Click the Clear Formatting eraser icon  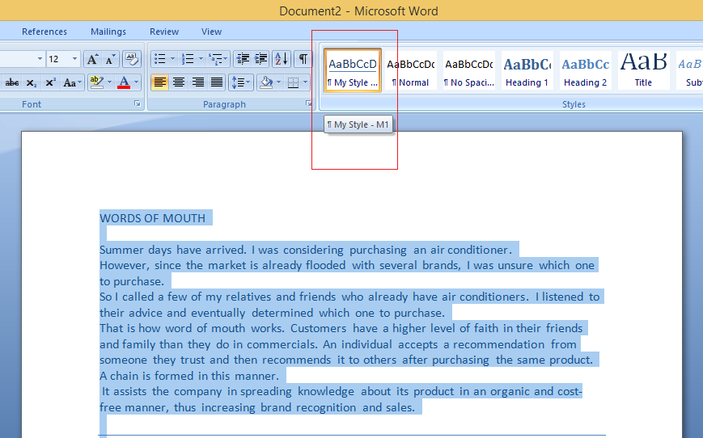click(132, 59)
